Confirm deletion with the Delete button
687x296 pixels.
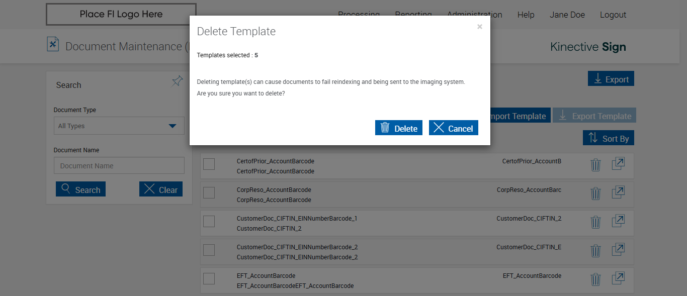pyautogui.click(x=399, y=128)
